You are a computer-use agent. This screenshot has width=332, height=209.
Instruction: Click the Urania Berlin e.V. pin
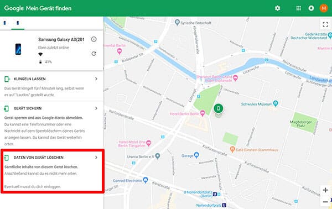[158, 156]
